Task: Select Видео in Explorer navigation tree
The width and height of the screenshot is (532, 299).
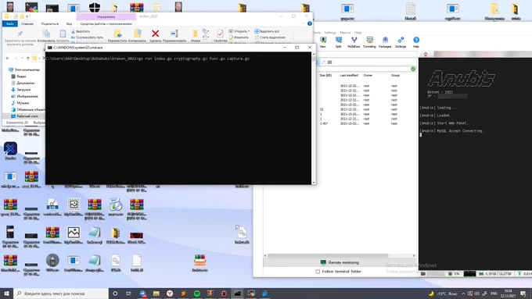Action: [x=19, y=77]
